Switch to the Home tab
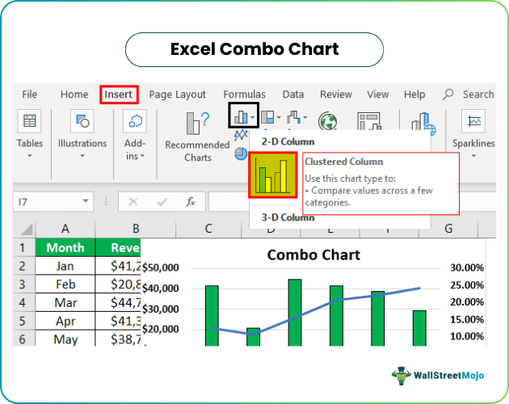The height and width of the screenshot is (404, 509). [74, 95]
